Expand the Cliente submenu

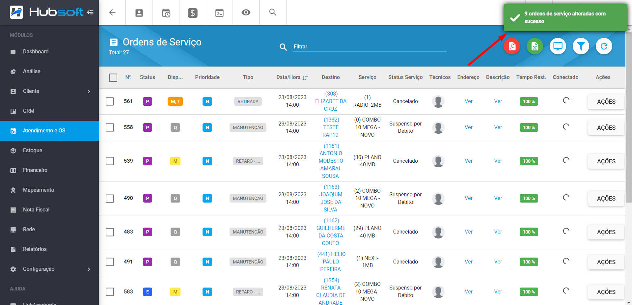[89, 91]
